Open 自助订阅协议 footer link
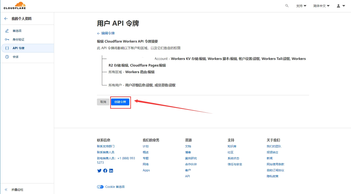 click(x=275, y=170)
